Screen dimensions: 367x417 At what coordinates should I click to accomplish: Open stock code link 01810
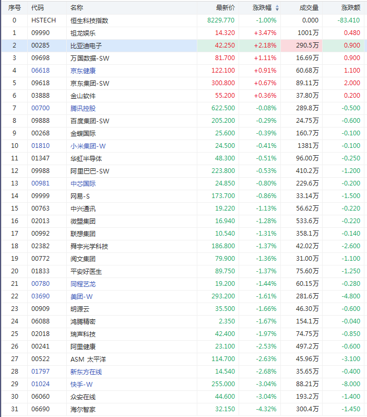(40, 146)
